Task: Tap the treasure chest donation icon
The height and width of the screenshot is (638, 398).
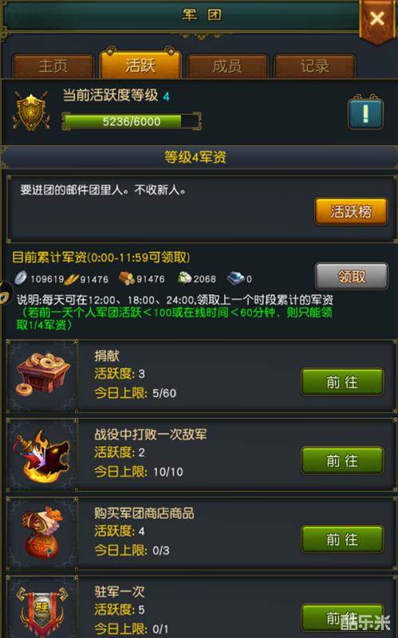Action: [43, 375]
